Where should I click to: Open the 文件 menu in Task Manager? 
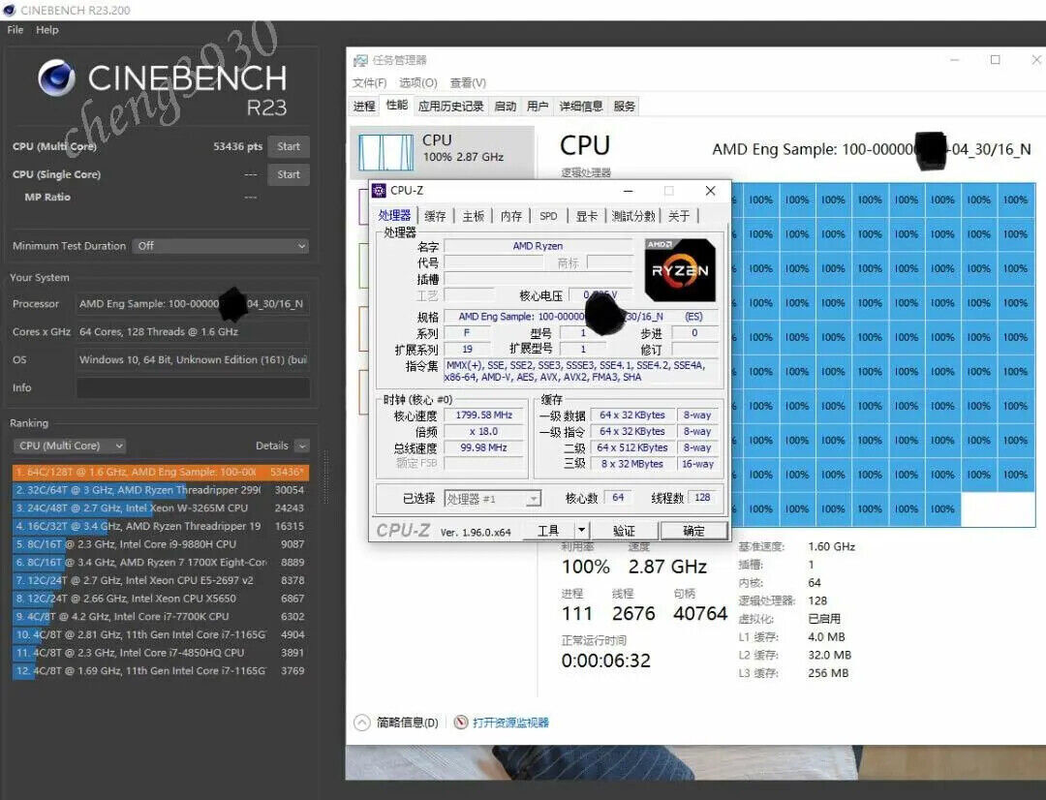click(368, 83)
